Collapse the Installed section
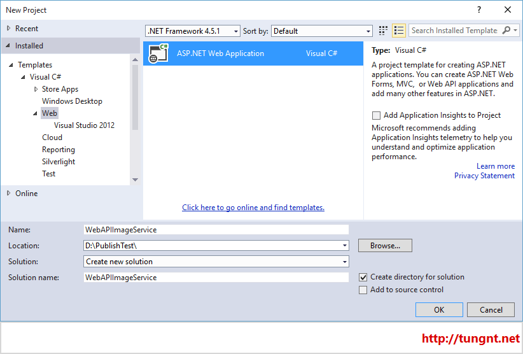Image resolution: width=523 pixels, height=354 pixels. click(8, 46)
